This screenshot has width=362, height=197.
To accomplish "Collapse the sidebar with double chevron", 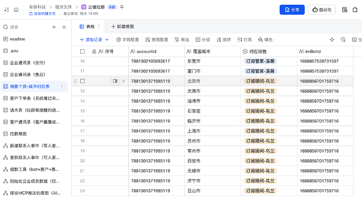I will (64, 27).
